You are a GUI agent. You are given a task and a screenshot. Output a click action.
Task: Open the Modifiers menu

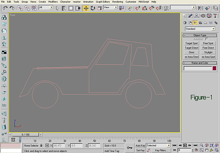pyautogui.click(x=53, y=2)
